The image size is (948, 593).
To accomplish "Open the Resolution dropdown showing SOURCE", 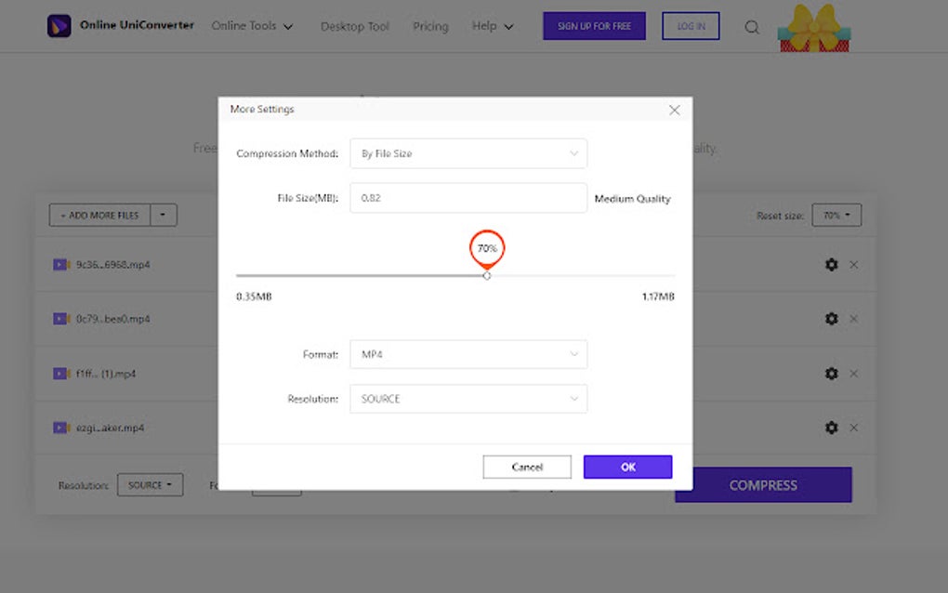I will [x=467, y=398].
